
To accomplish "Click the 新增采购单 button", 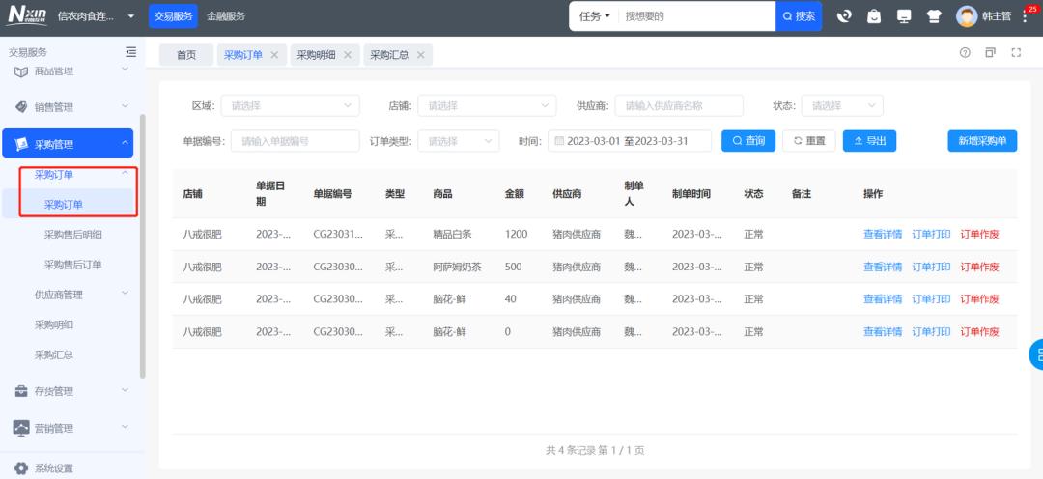I will point(982,141).
